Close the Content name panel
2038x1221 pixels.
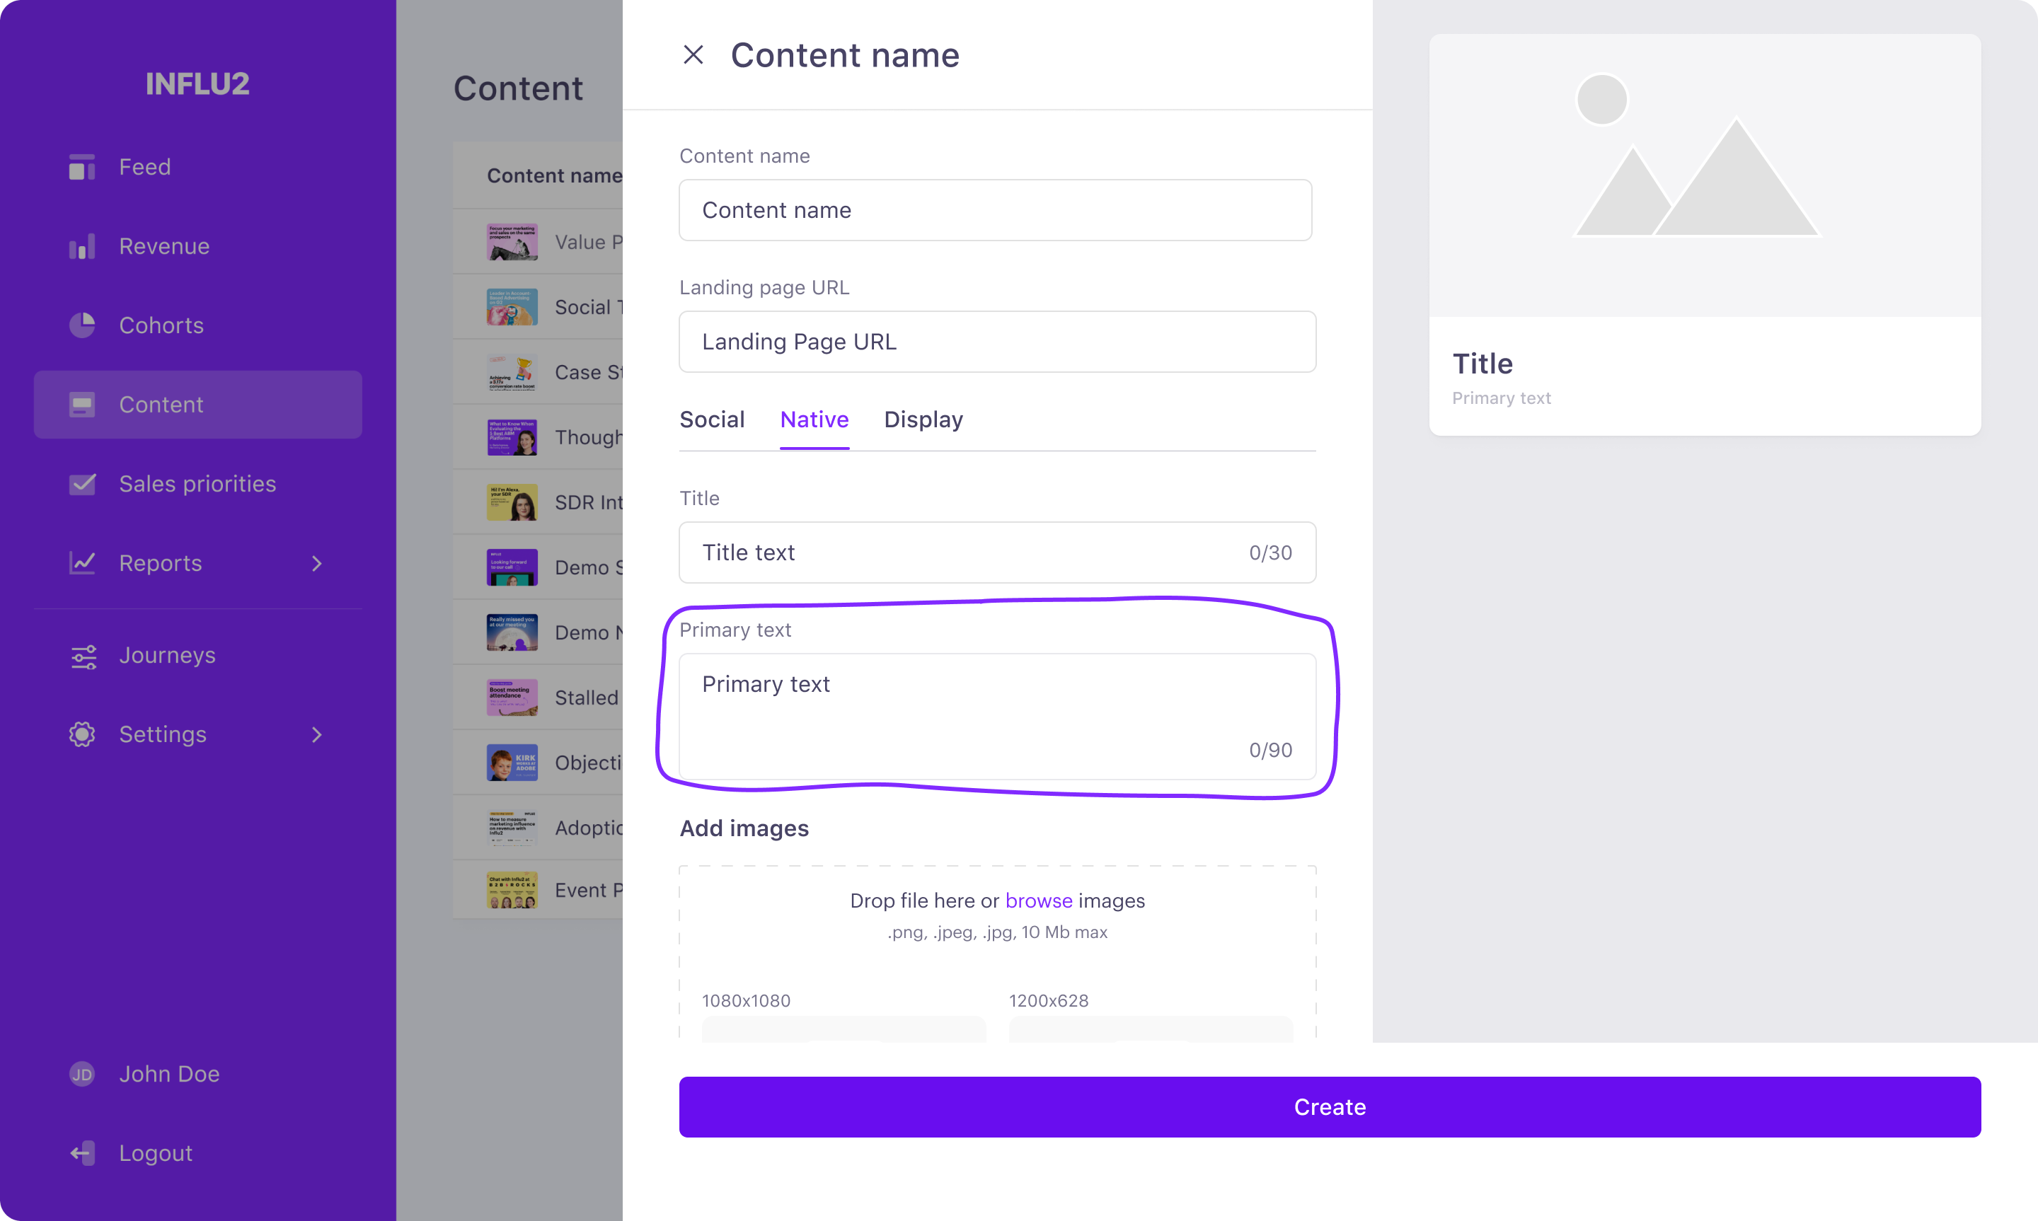tap(693, 55)
